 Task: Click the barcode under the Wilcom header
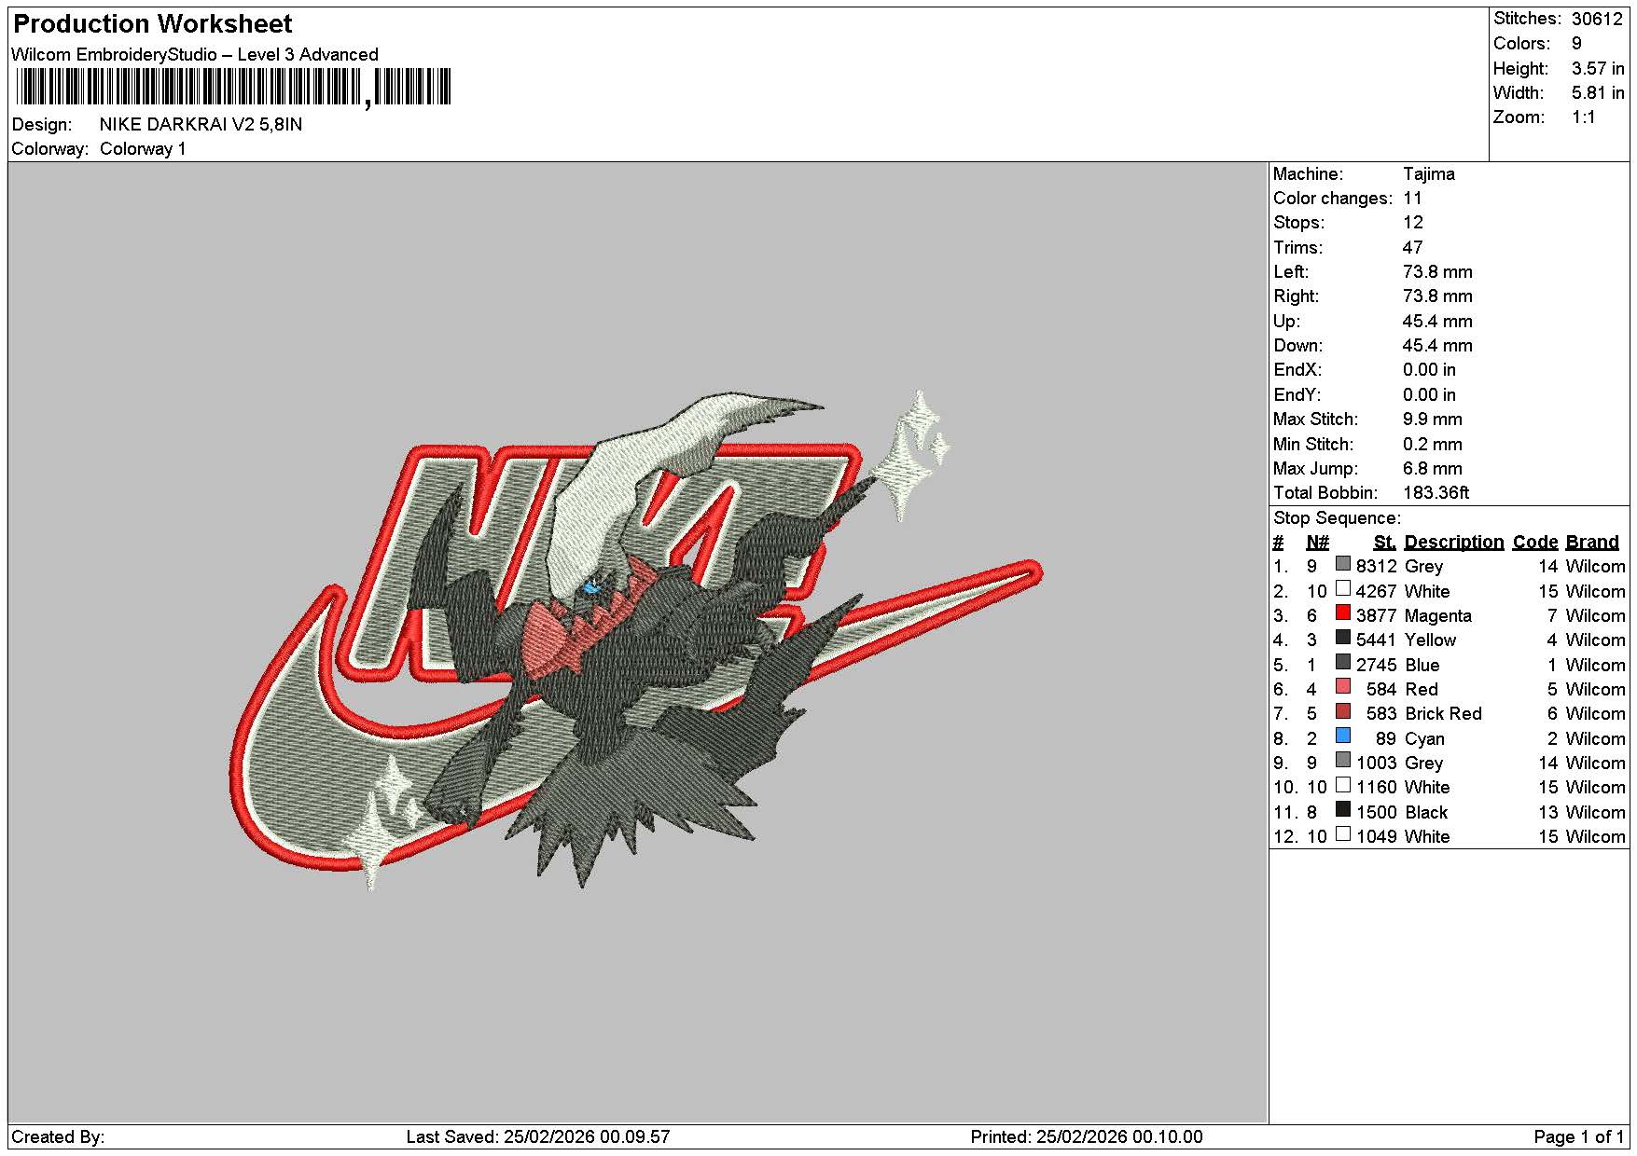point(233,88)
